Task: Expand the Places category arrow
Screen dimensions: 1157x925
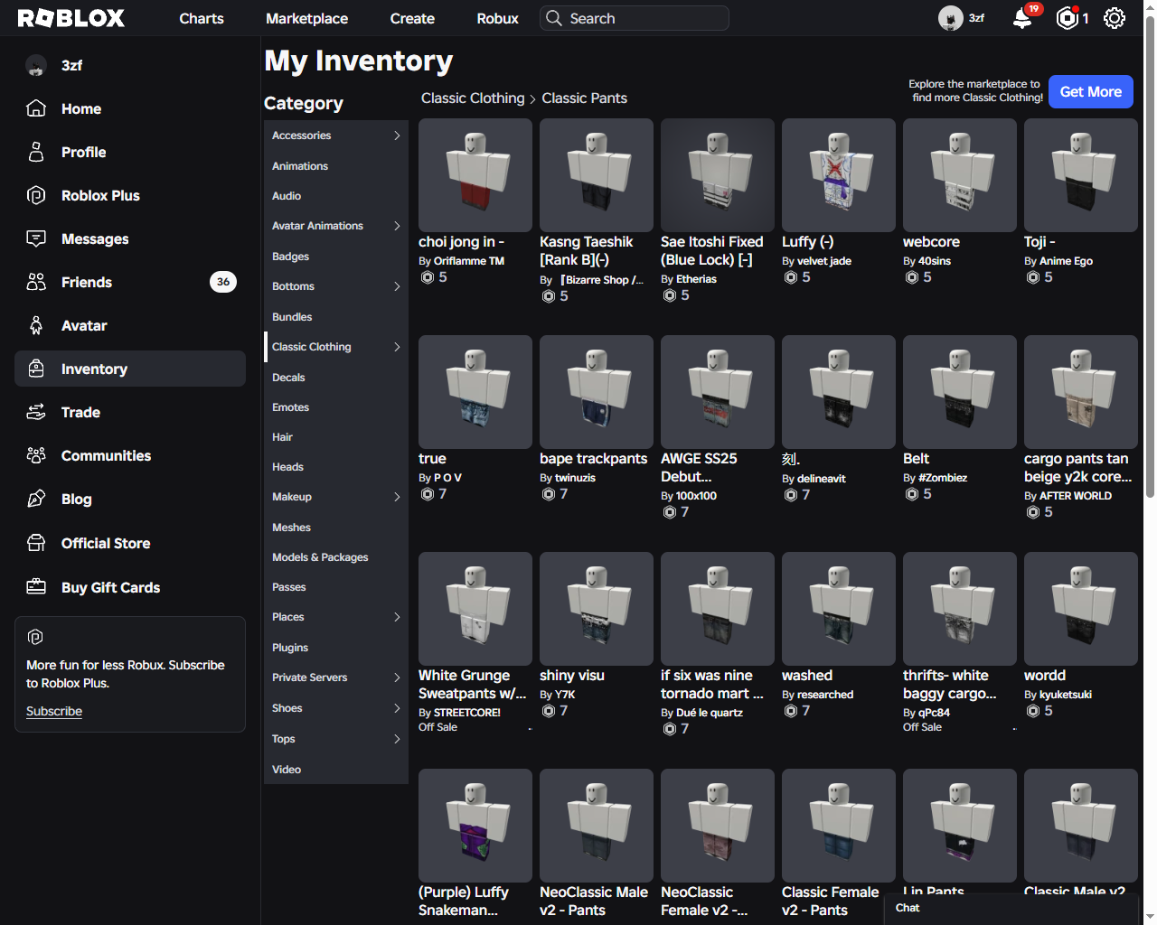Action: 397,617
